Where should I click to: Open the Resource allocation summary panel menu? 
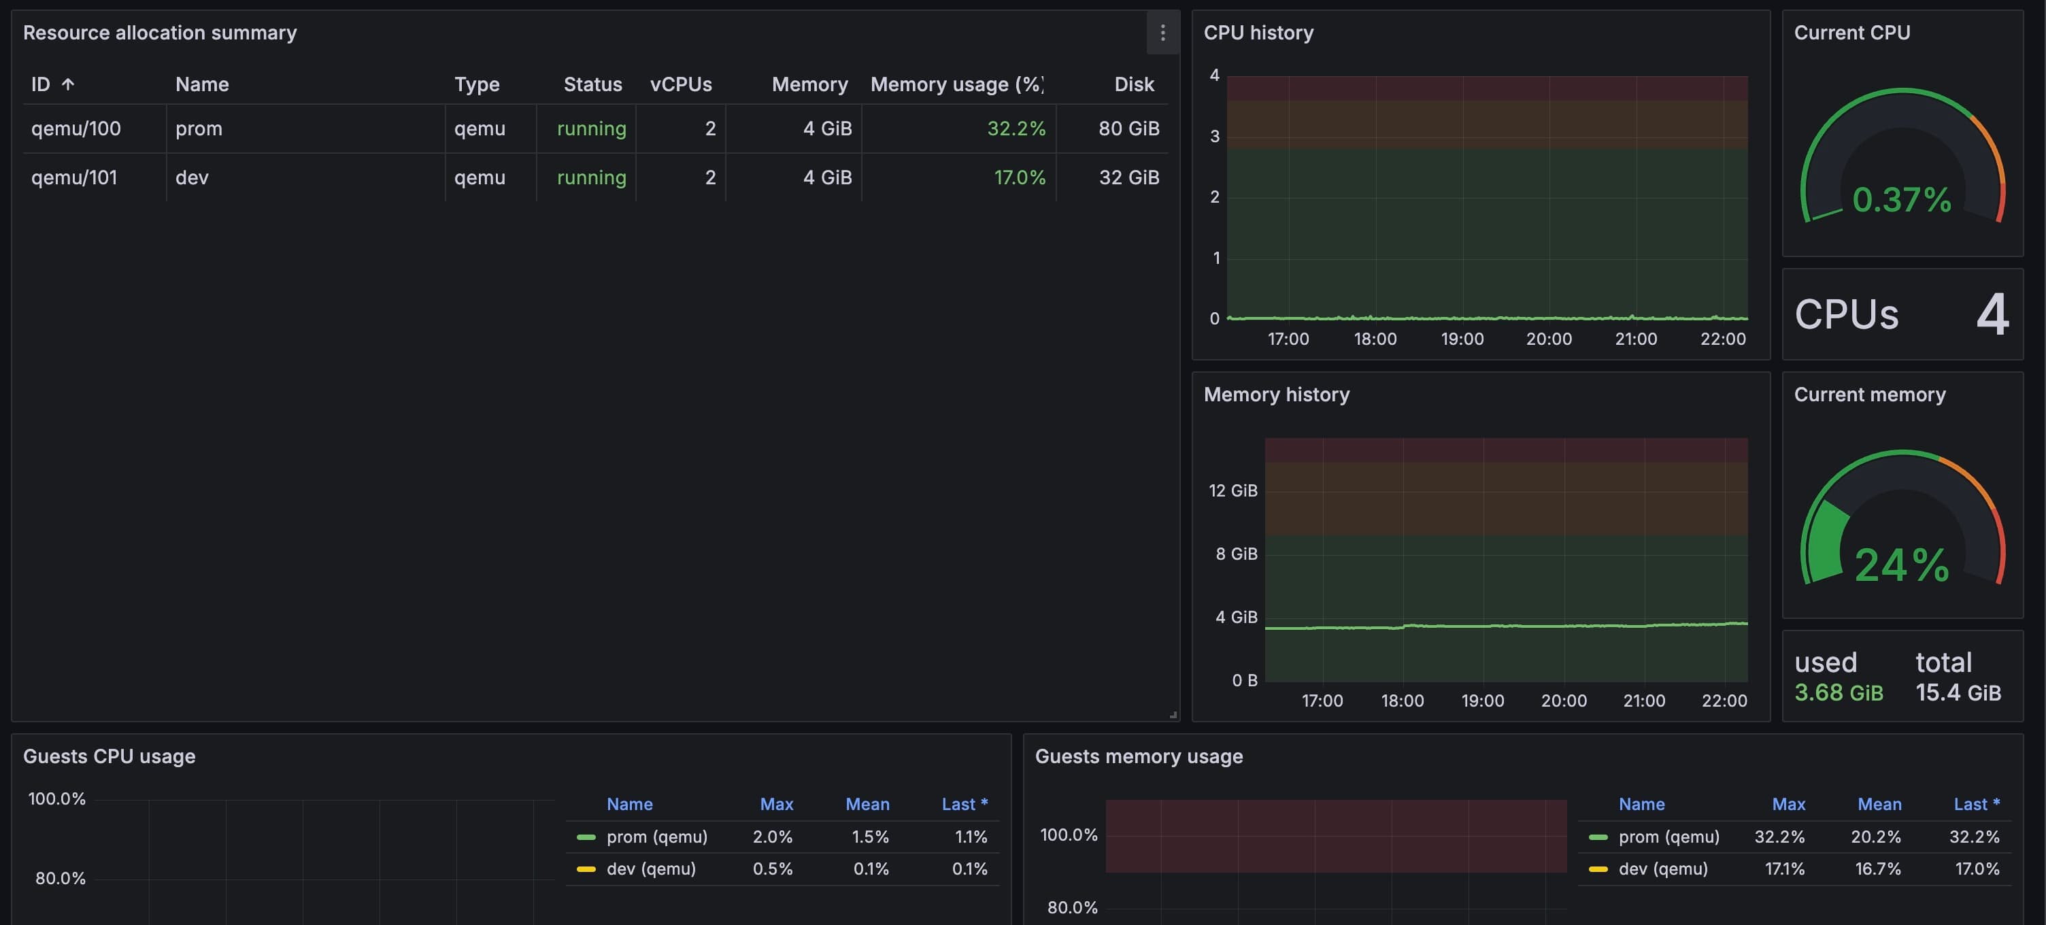click(1162, 33)
